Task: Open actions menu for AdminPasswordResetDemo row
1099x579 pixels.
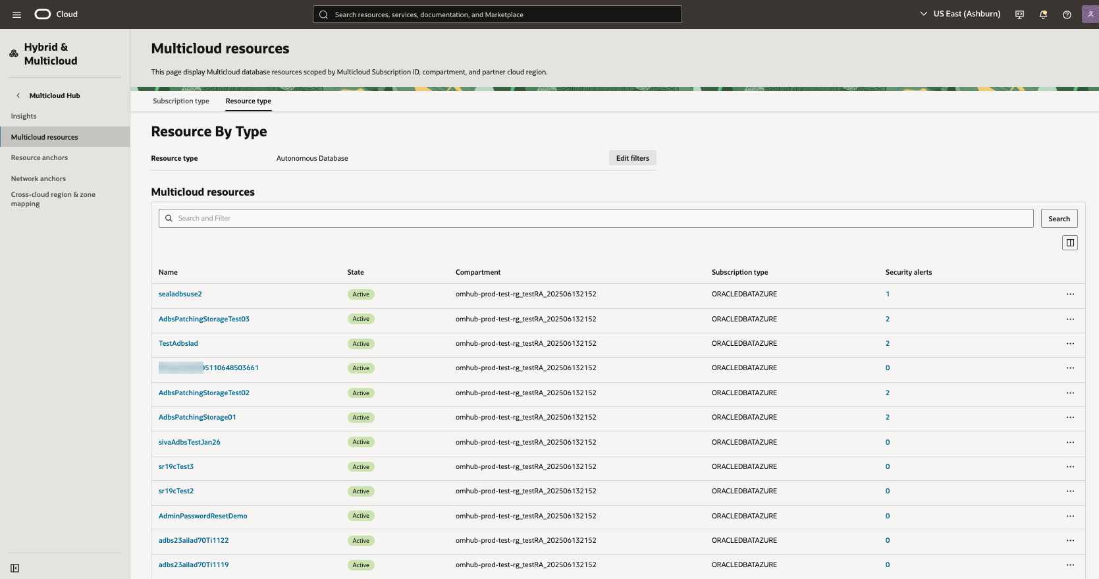Action: click(1070, 516)
